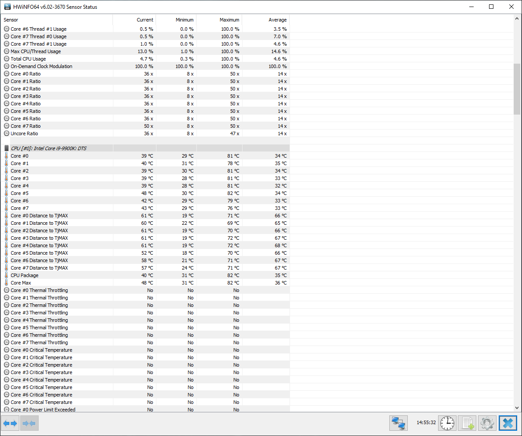Screen dimensions: 522x436
Task: Select Core #3 Critical Temperature row
Action: click(x=145, y=372)
